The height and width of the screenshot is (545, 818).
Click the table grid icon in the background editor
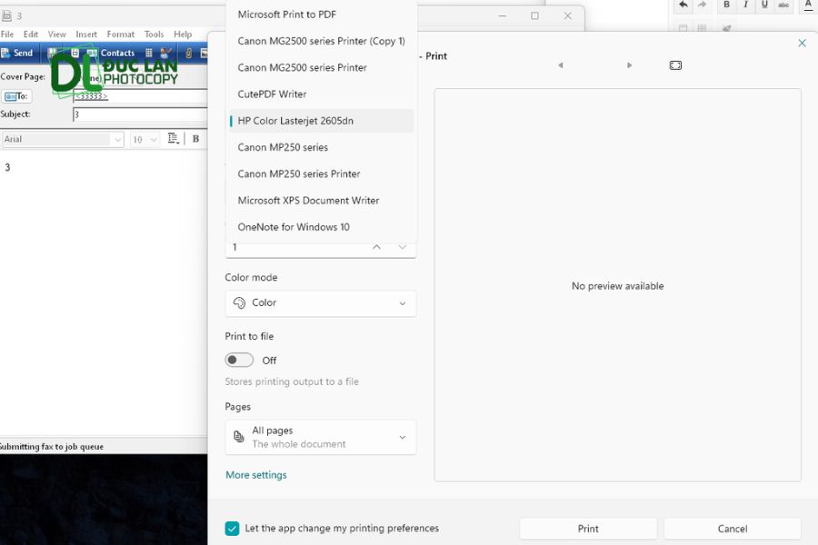pyautogui.click(x=703, y=27)
